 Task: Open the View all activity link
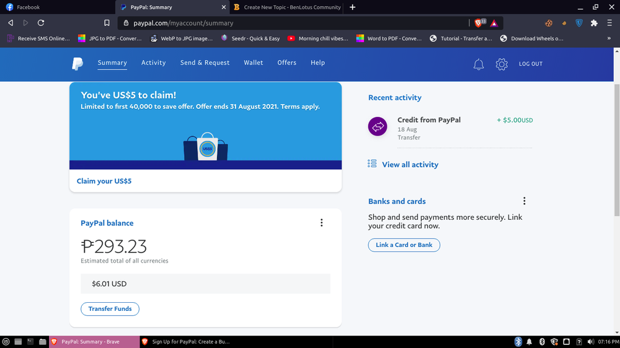coord(410,165)
